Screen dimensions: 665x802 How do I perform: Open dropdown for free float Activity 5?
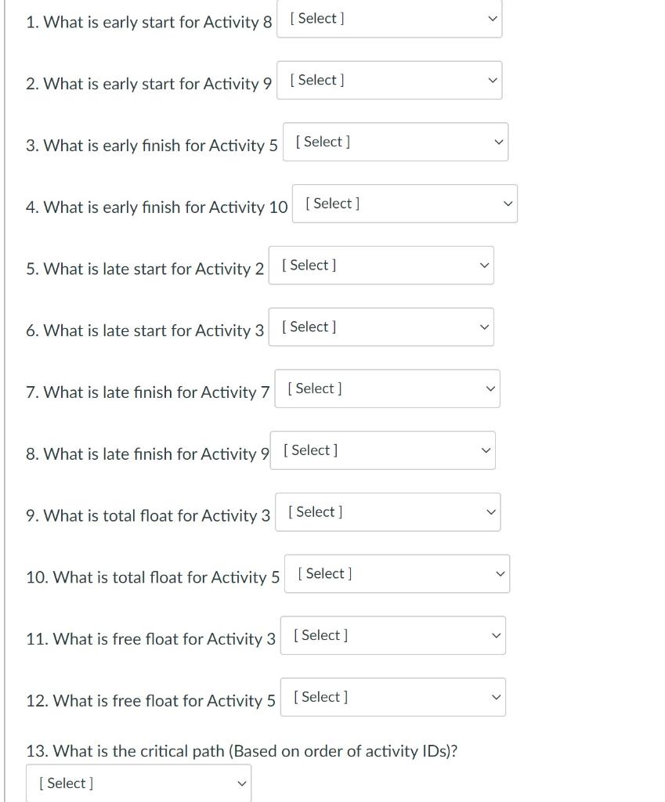coord(393,697)
